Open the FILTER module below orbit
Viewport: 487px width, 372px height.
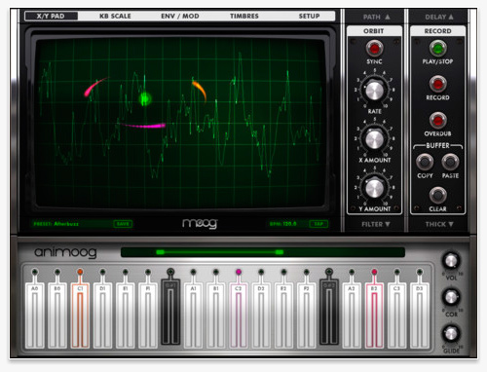pos(376,224)
